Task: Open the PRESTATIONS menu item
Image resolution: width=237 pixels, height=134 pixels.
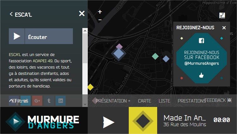Action: [192, 101]
